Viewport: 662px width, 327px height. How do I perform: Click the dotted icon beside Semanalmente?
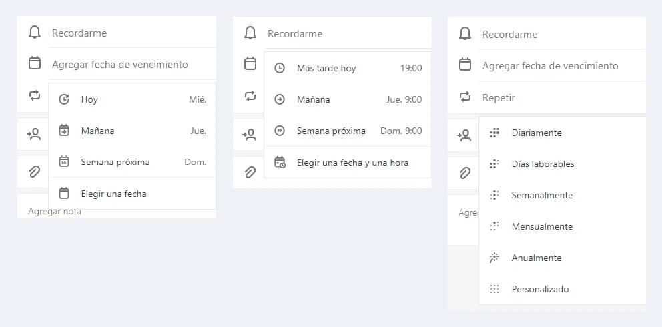494,195
